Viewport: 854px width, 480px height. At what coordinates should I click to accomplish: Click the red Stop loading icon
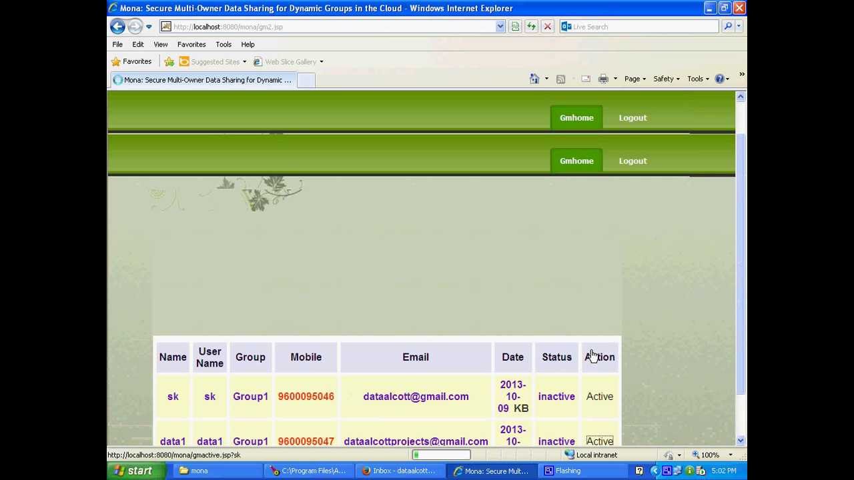[x=547, y=27]
